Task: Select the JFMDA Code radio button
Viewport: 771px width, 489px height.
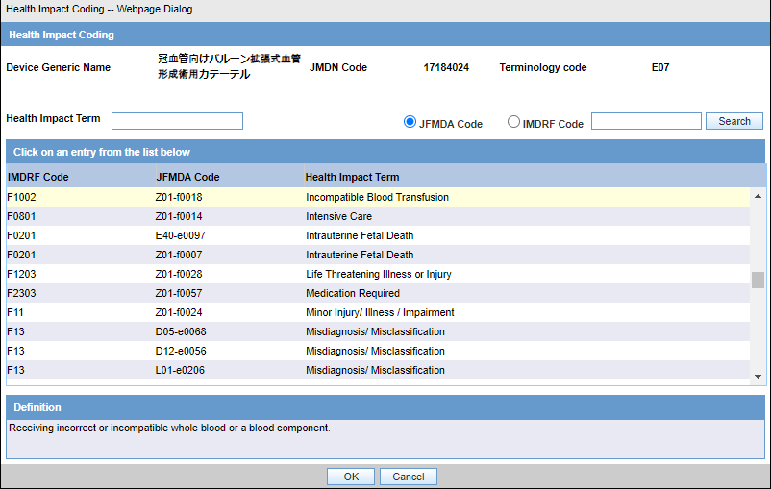Action: [410, 121]
